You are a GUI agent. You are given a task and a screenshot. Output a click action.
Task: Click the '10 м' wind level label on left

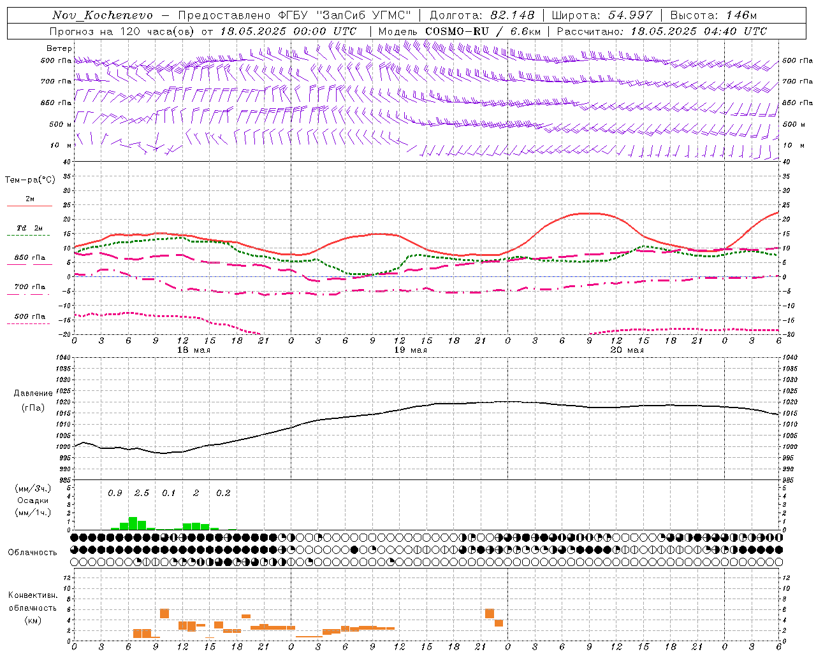61,145
